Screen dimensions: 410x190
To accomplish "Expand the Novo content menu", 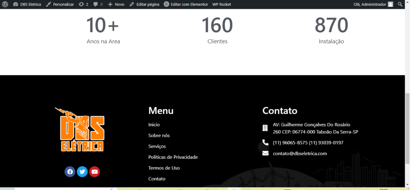I will pos(116,4).
